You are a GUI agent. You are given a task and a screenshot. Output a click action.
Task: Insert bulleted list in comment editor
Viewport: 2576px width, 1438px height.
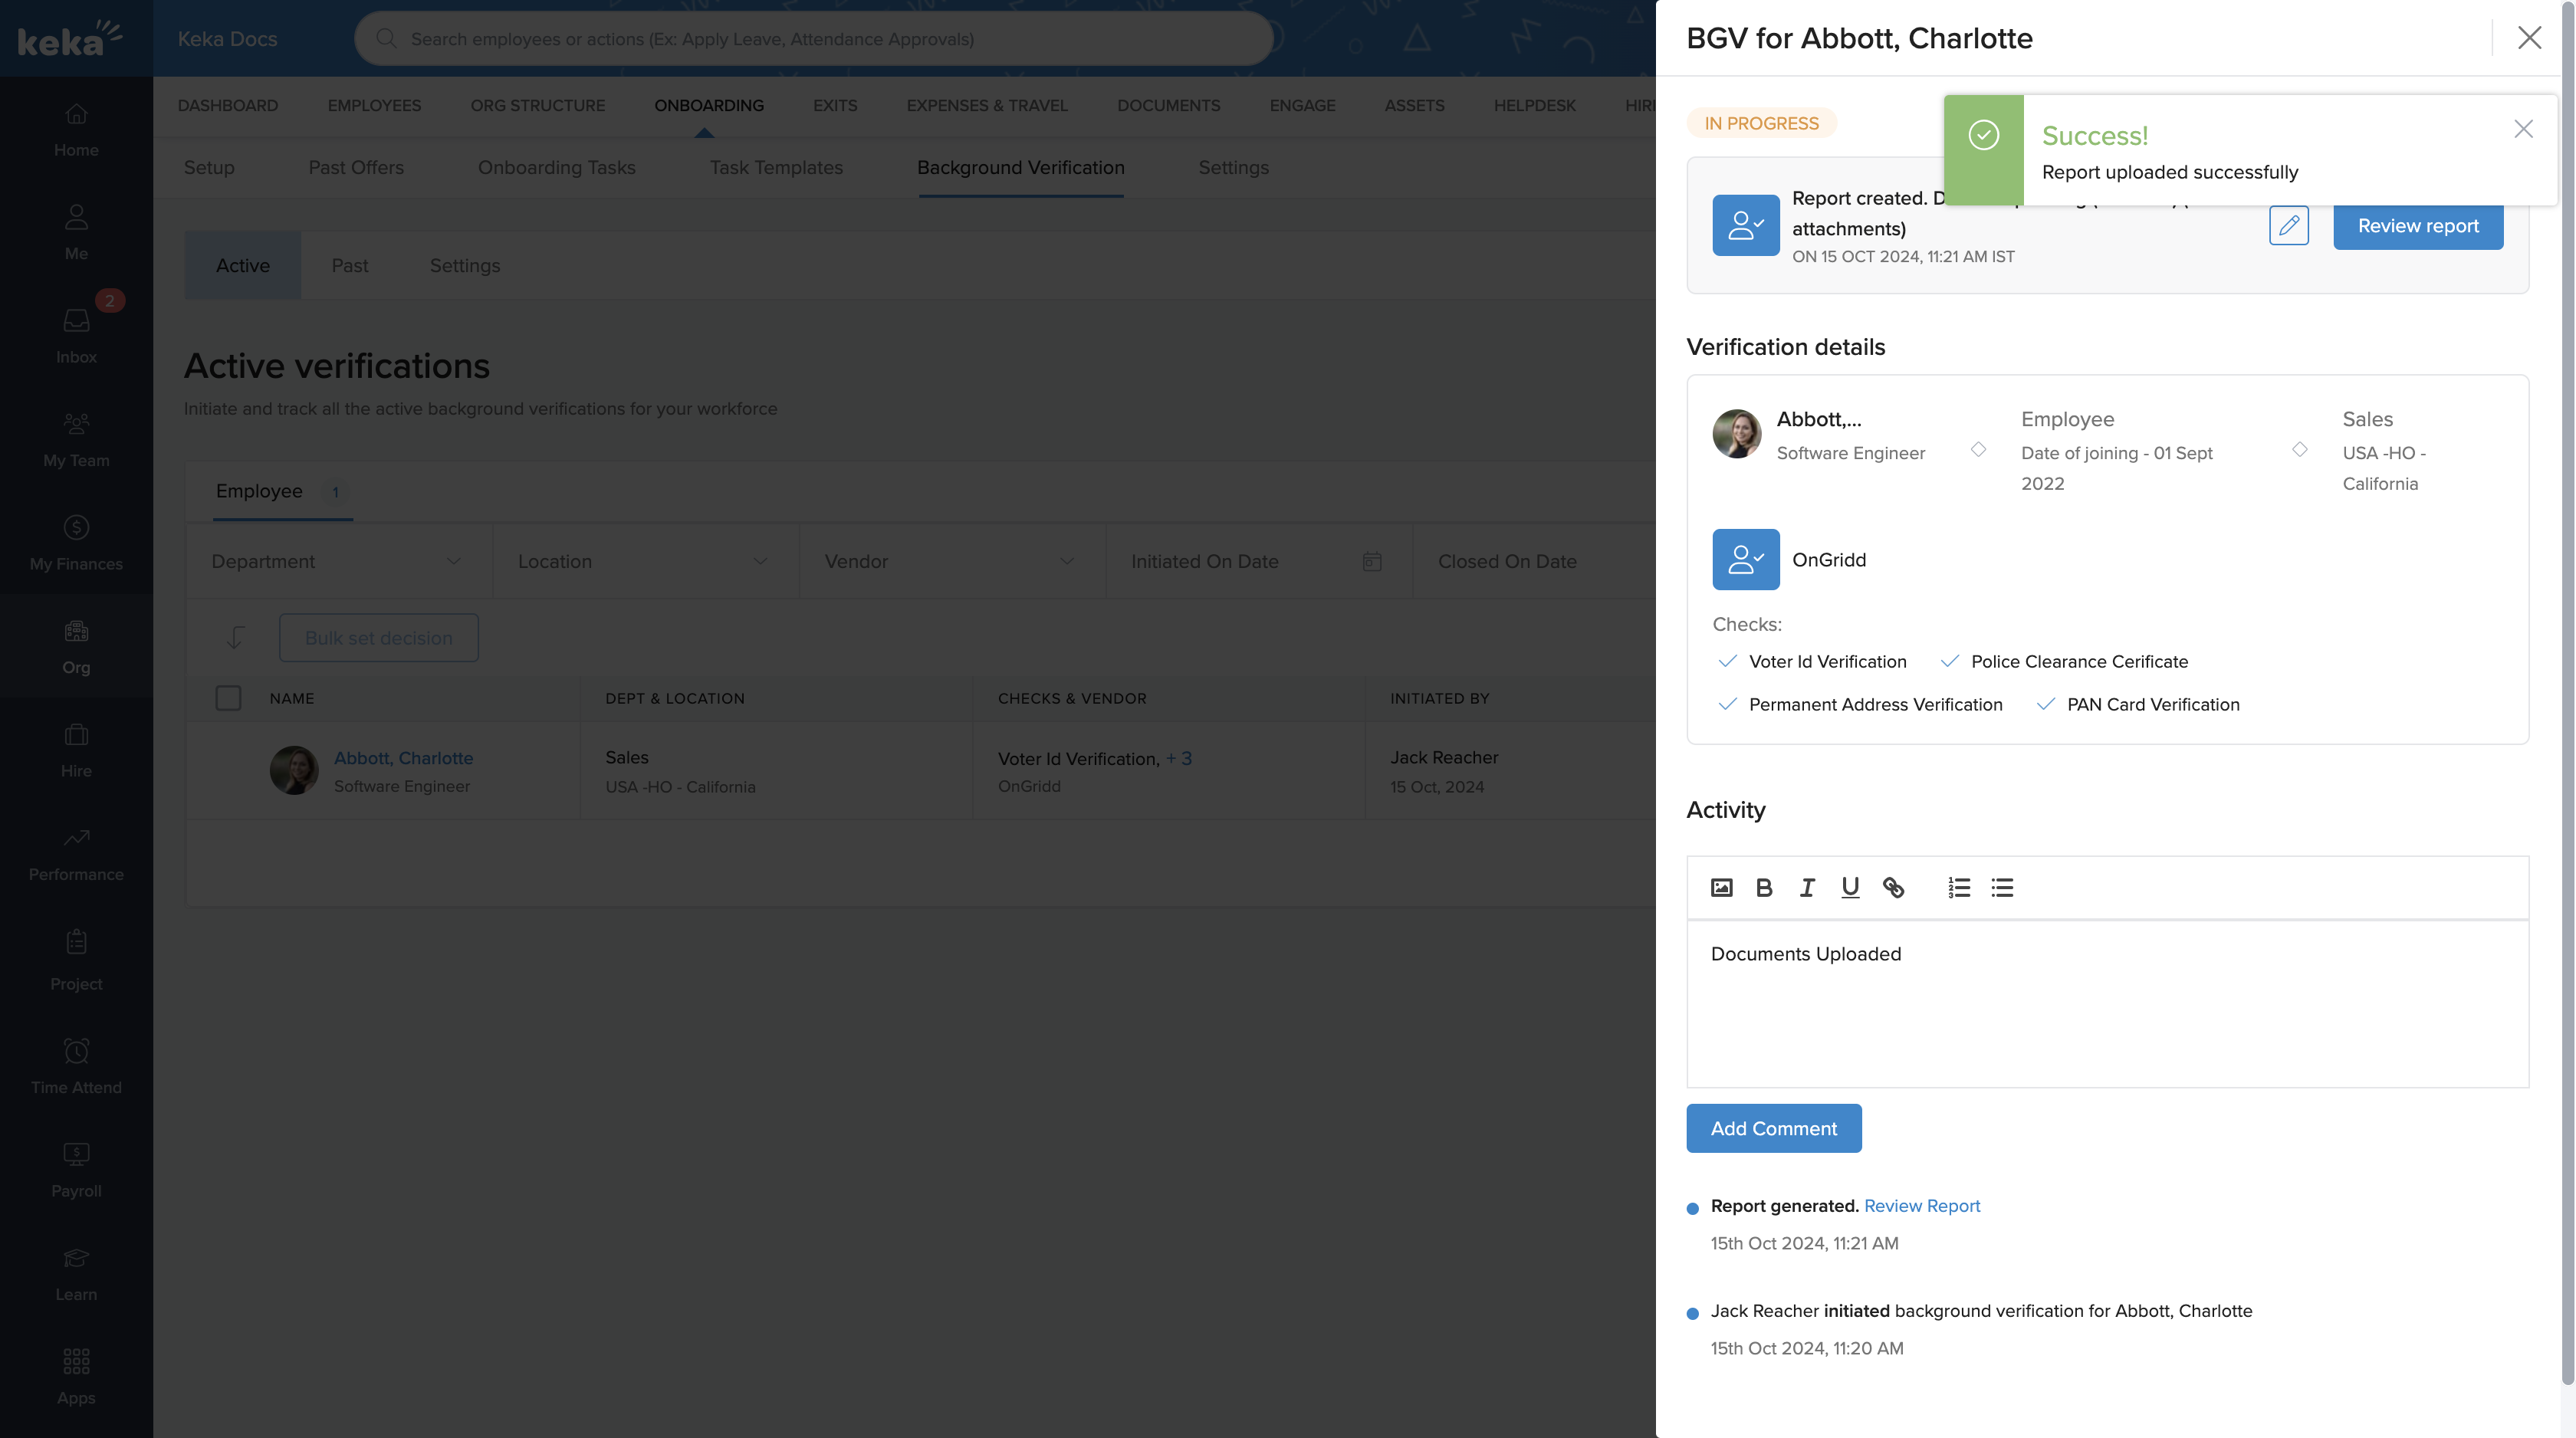pos(2002,887)
